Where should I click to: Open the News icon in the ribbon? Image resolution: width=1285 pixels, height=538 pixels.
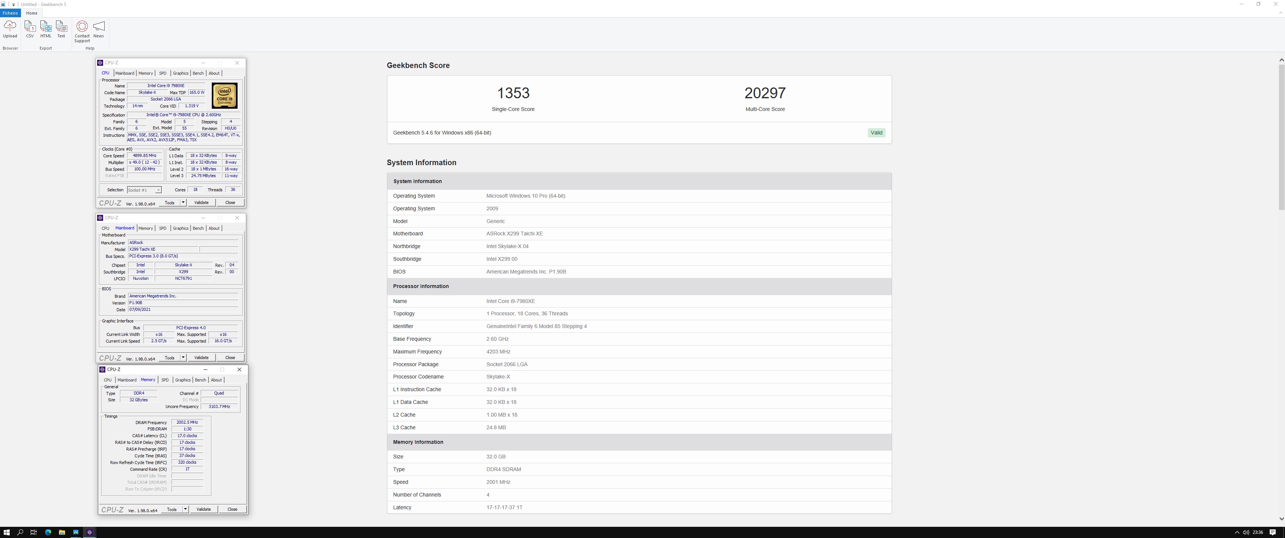click(99, 29)
